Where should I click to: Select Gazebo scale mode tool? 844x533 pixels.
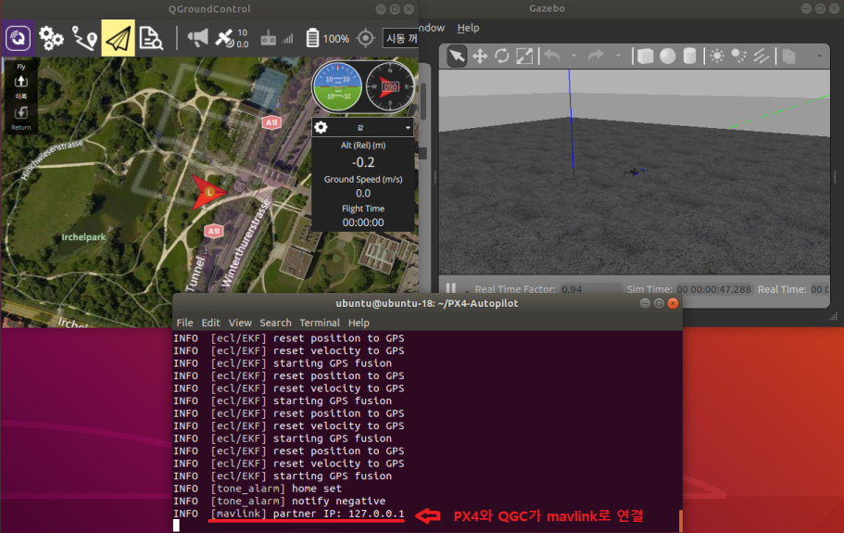524,56
